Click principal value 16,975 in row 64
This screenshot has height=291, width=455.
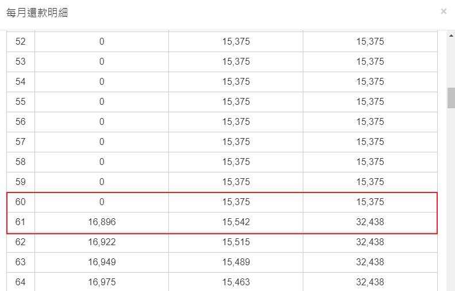pos(102,282)
